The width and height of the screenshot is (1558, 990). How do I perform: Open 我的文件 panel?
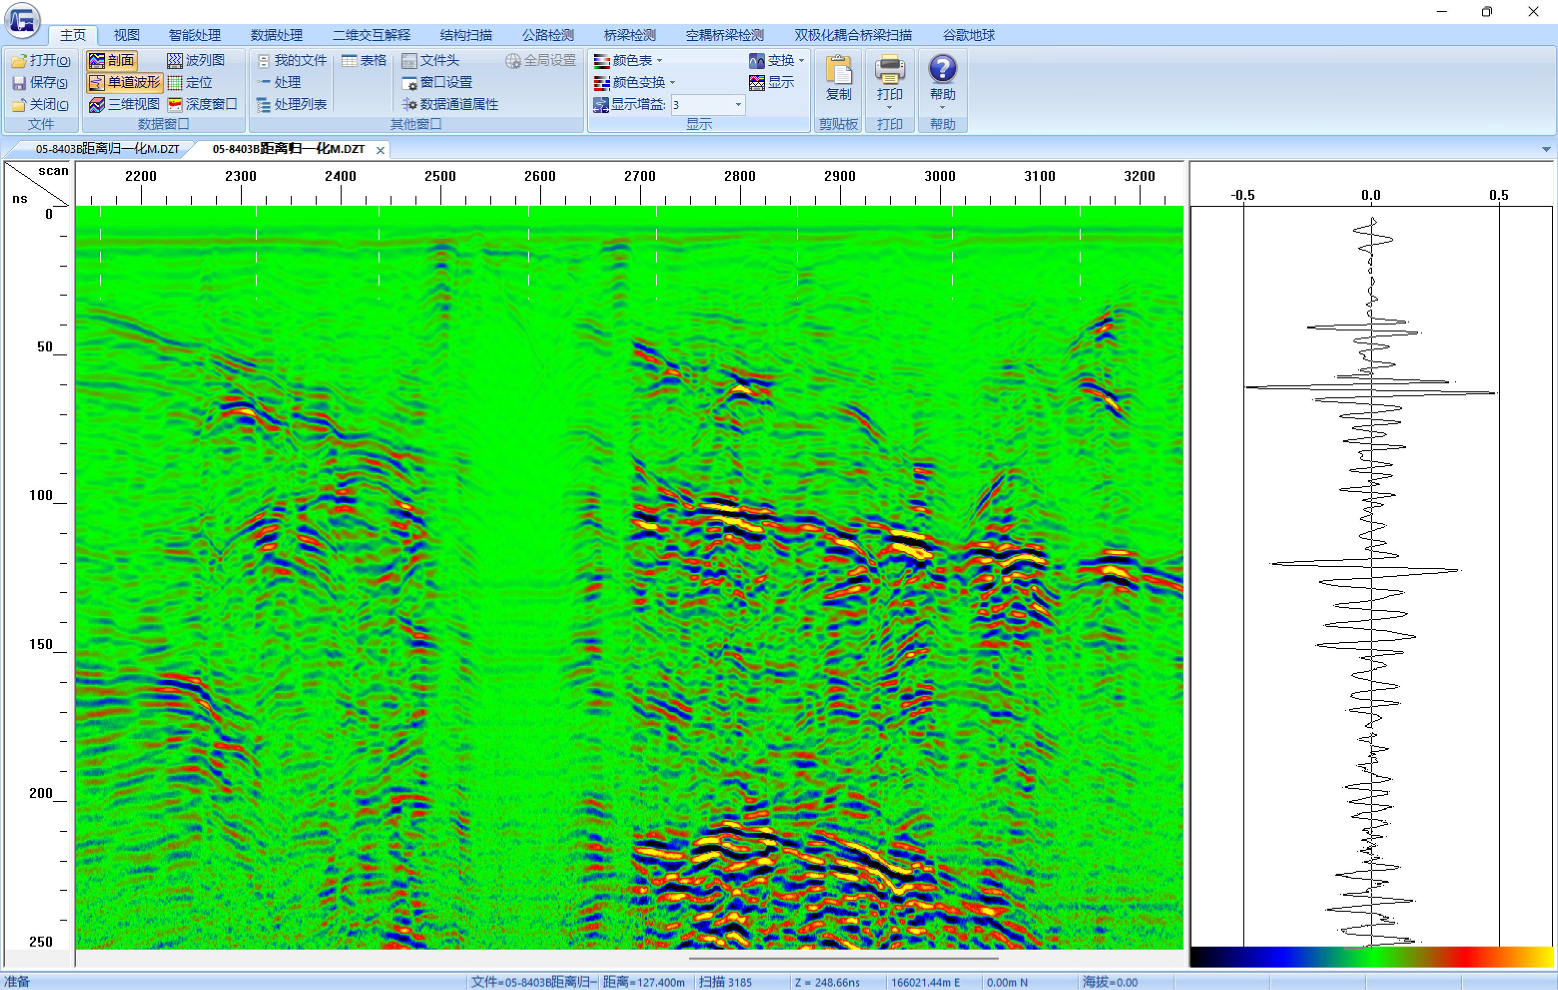point(291,60)
